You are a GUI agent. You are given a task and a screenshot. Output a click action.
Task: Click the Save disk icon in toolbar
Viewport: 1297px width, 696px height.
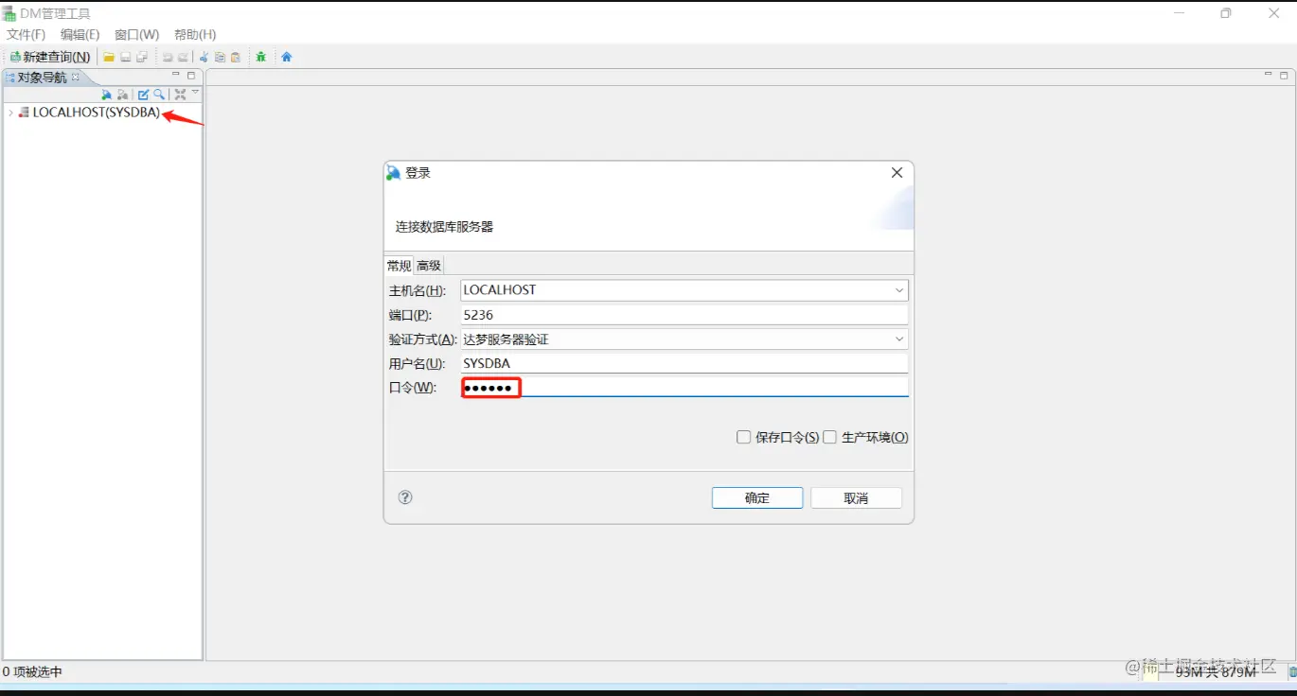pyautogui.click(x=125, y=57)
